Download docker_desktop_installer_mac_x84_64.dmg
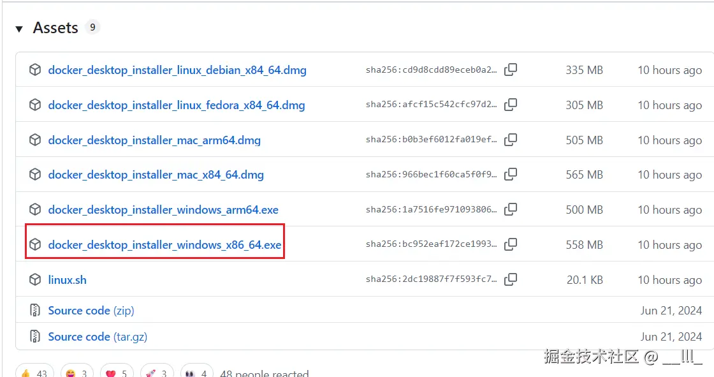Viewport: 714px width, 377px height. tap(156, 175)
